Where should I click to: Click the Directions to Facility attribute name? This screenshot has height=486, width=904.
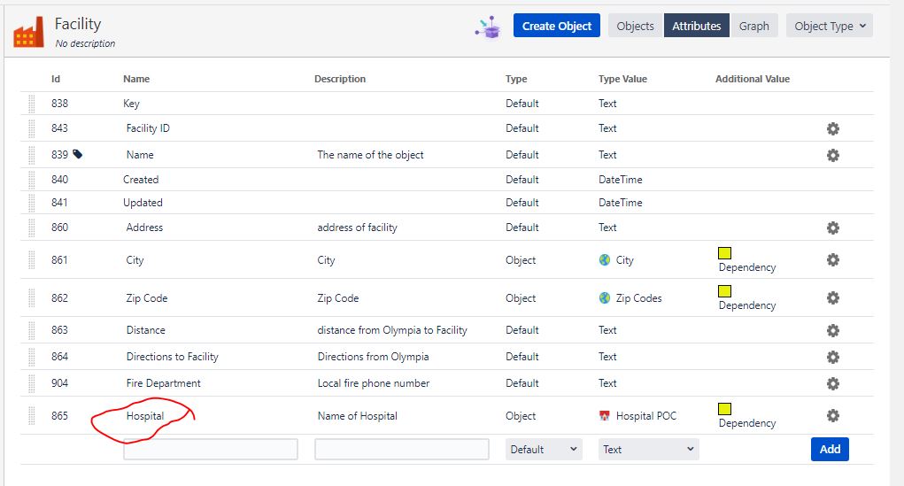[x=173, y=357]
